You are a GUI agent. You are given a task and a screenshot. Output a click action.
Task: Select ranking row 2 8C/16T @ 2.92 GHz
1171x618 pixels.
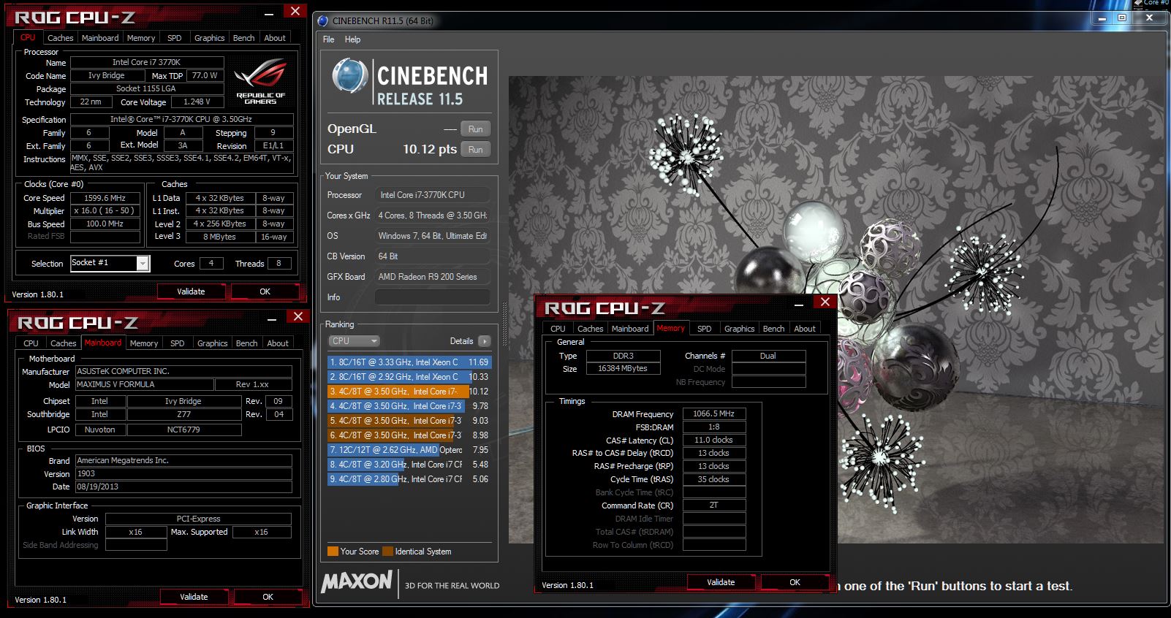[x=409, y=377]
